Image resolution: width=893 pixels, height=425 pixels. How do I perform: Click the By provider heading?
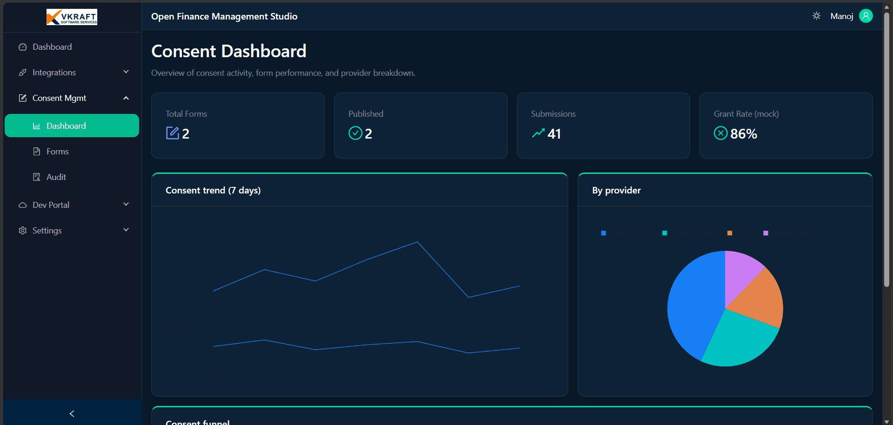coord(616,190)
